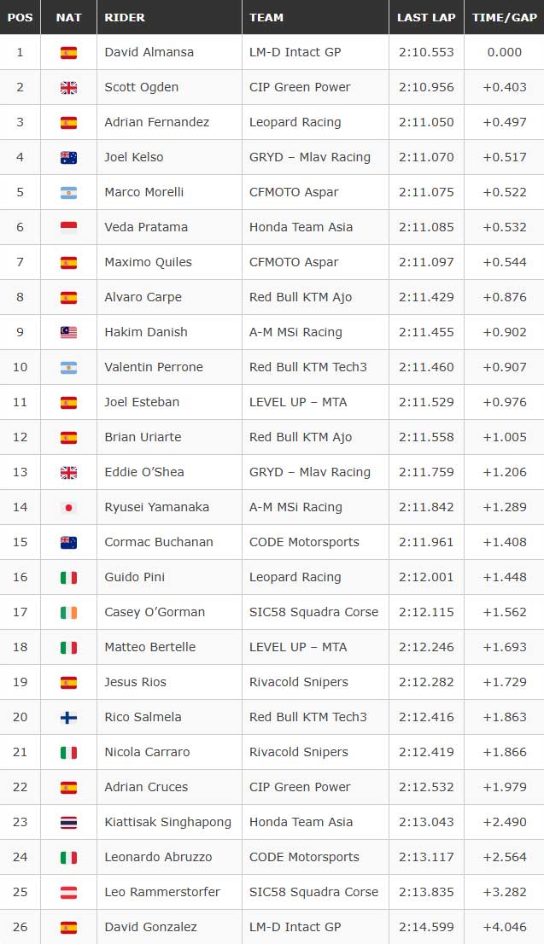
Task: Open rider name David Almansa
Action: (x=149, y=52)
